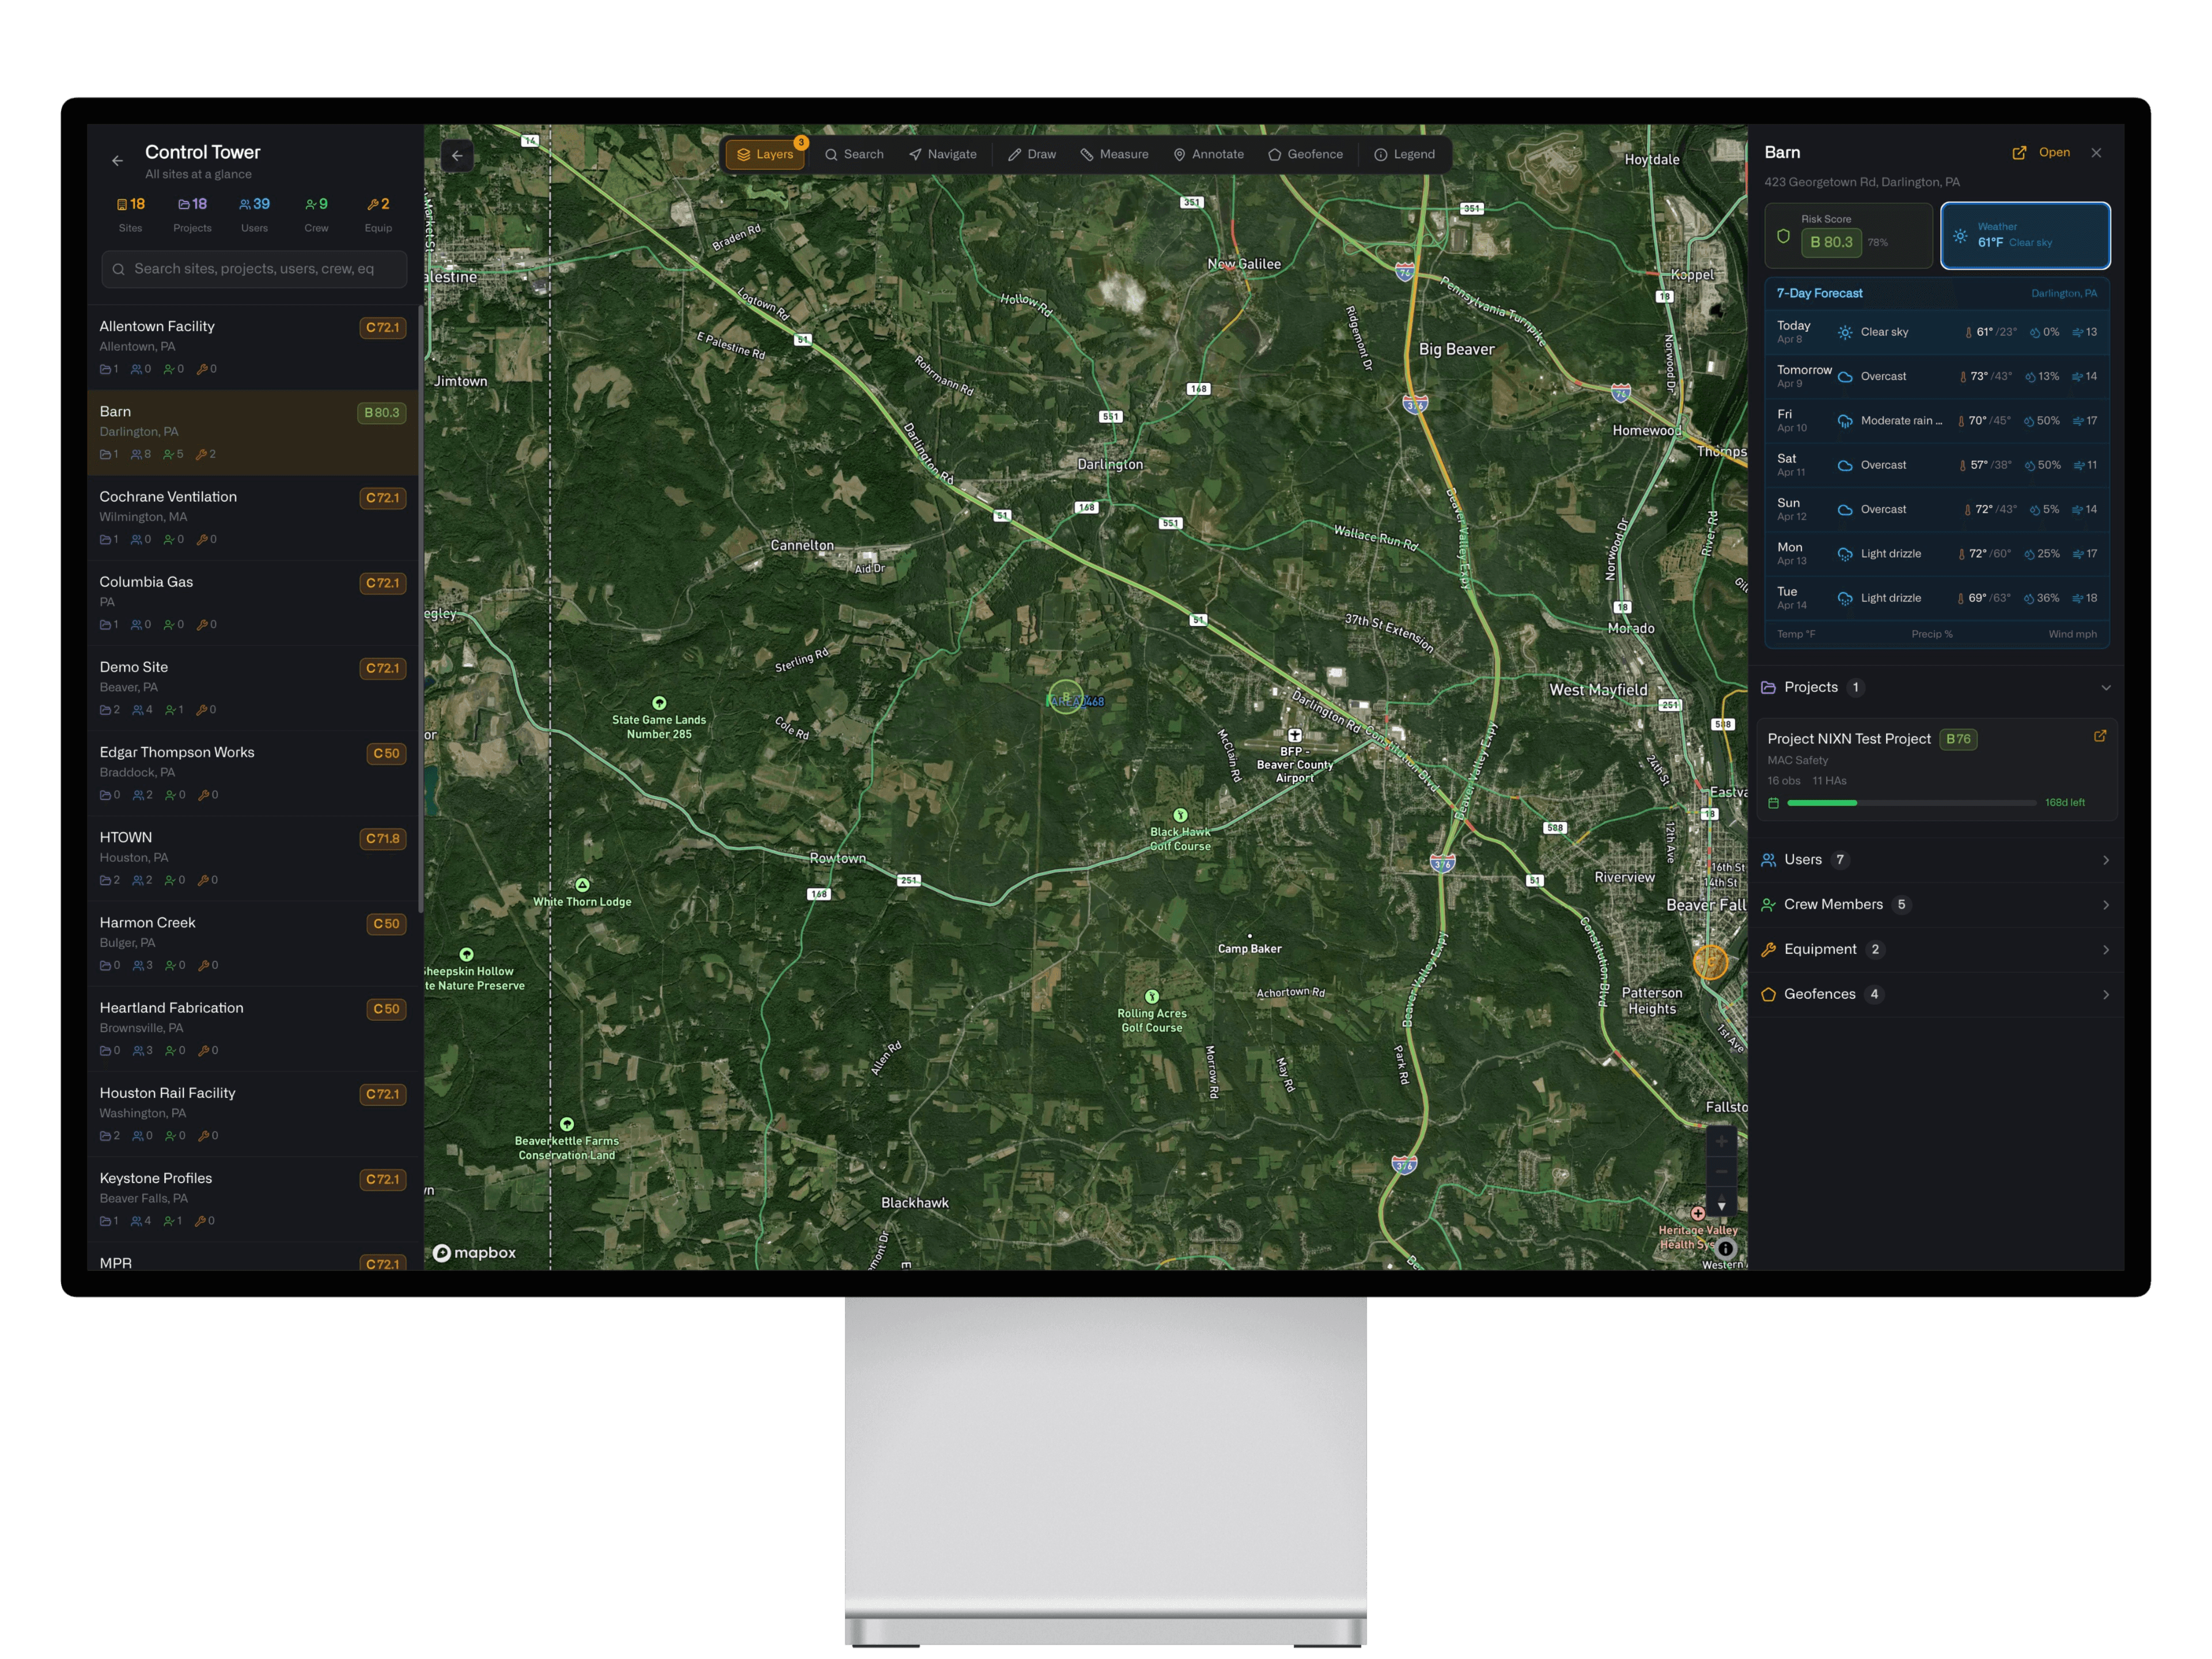Click the Beaver County Airport marker
The height and width of the screenshot is (1659, 2212).
[x=1294, y=735]
